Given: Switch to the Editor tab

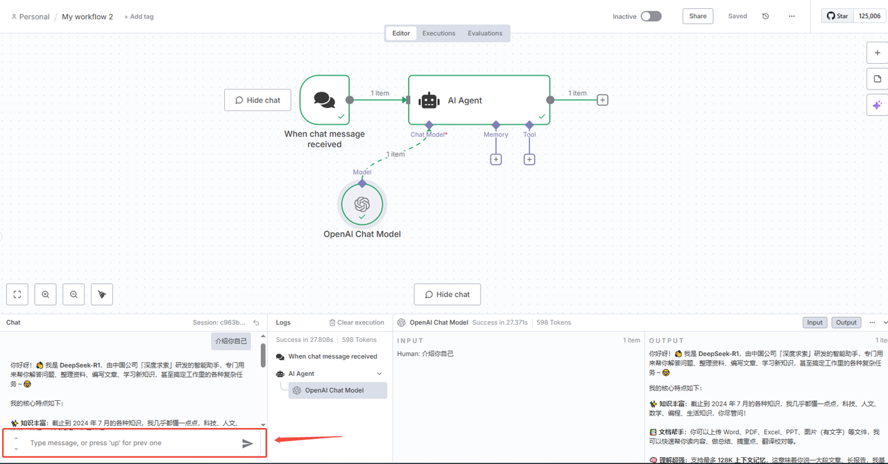Looking at the screenshot, I should (401, 33).
